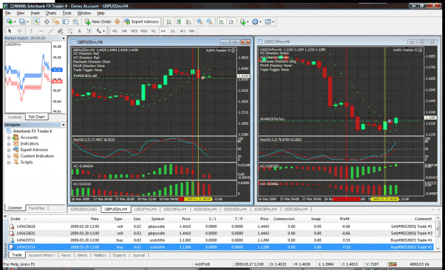Select the equidistant channel tool
The width and height of the screenshot is (445, 270).
[x=61, y=31]
